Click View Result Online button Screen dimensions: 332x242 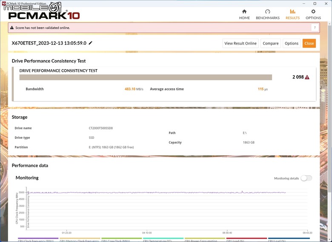tap(240, 43)
